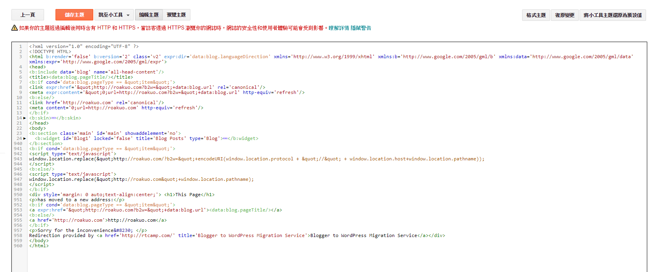Click the 'Sorry for the inconvenience' line
The image size is (650, 272).
88,230
